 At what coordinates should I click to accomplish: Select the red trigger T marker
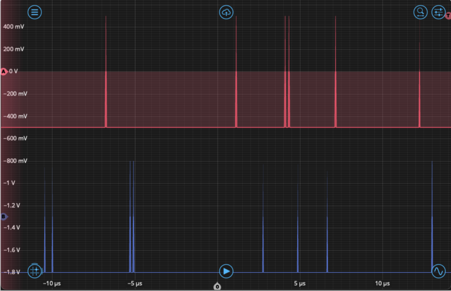[x=448, y=16]
